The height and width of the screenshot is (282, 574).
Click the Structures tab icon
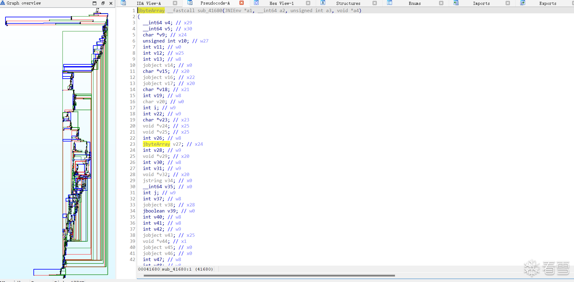coord(323,3)
